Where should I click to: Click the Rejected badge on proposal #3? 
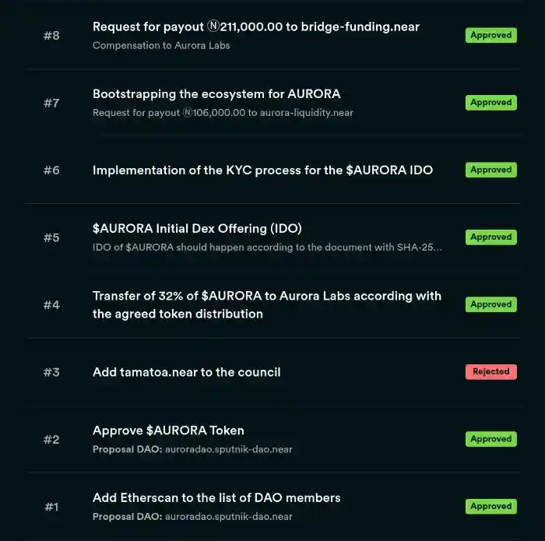coord(490,372)
